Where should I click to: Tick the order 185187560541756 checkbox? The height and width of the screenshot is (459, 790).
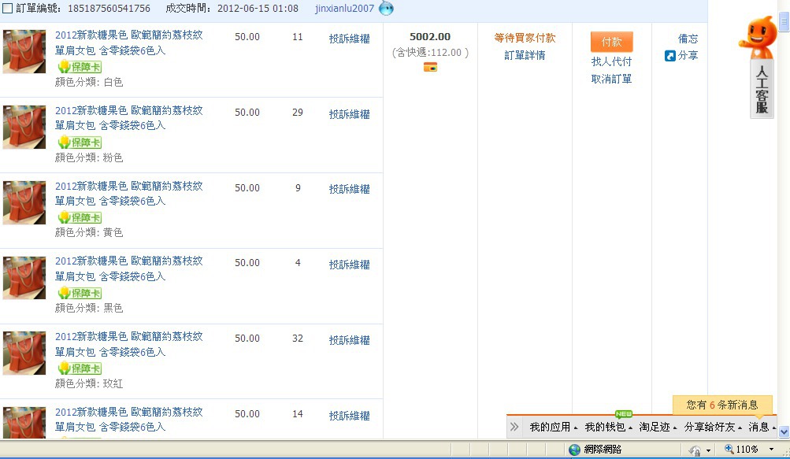[8, 8]
